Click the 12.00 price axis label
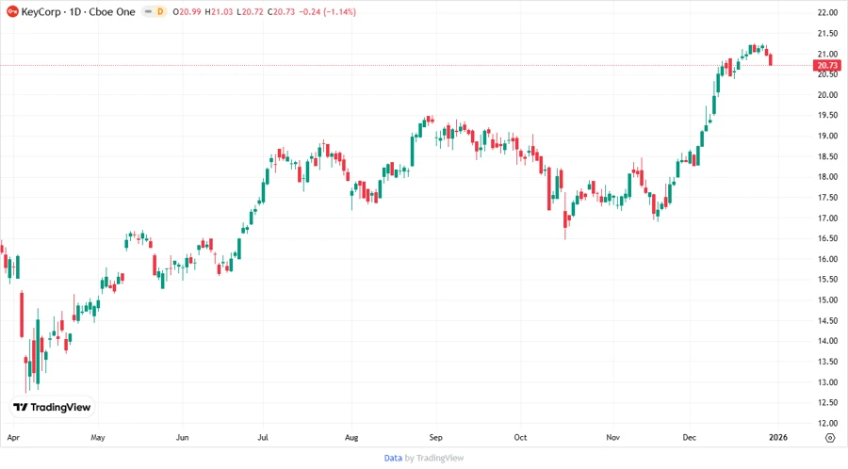 point(827,423)
